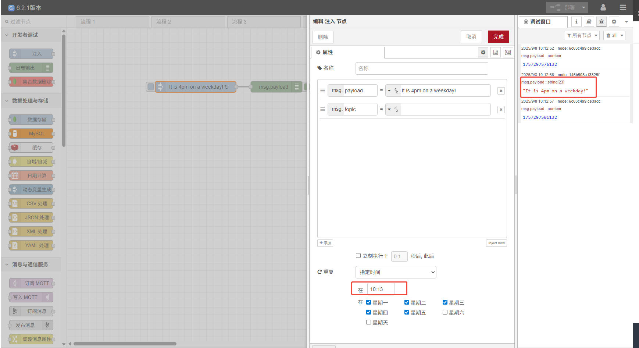Click the user account icon in header

click(x=603, y=7)
